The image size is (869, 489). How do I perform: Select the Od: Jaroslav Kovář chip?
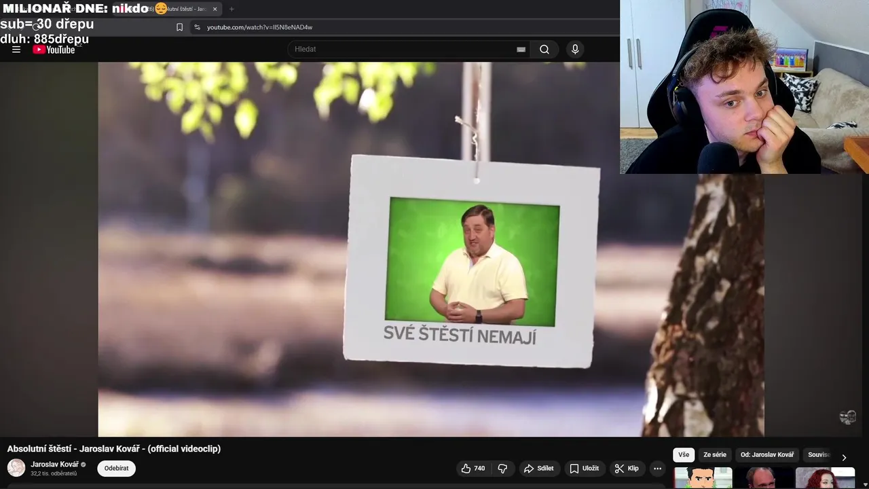coord(767,454)
